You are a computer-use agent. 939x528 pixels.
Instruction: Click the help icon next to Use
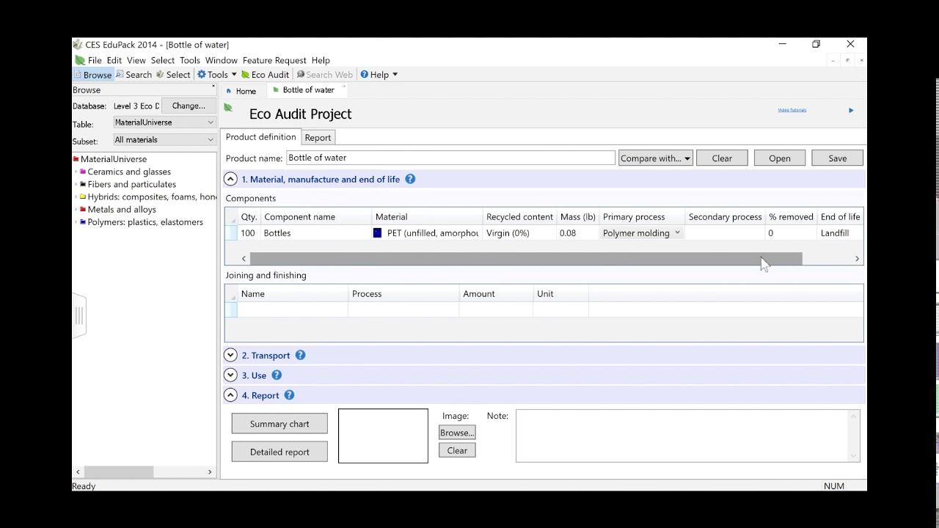pos(277,375)
